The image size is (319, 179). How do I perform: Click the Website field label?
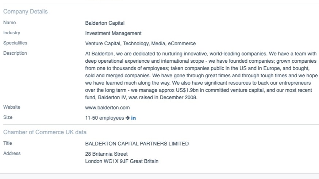point(12,107)
